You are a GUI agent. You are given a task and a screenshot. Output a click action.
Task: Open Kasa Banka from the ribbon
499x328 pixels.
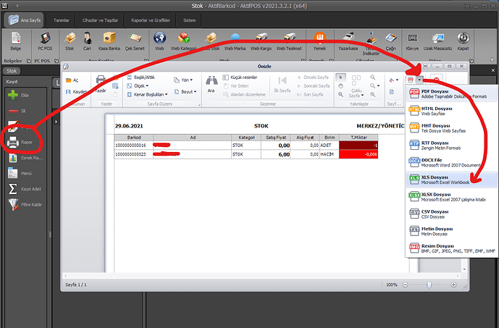coord(109,41)
